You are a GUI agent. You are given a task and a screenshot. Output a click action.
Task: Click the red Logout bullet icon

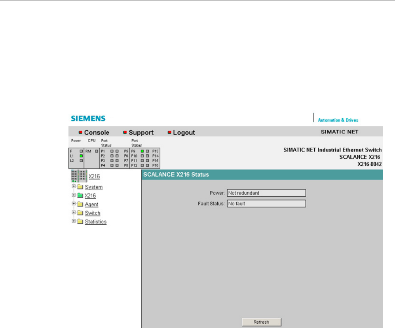point(169,133)
